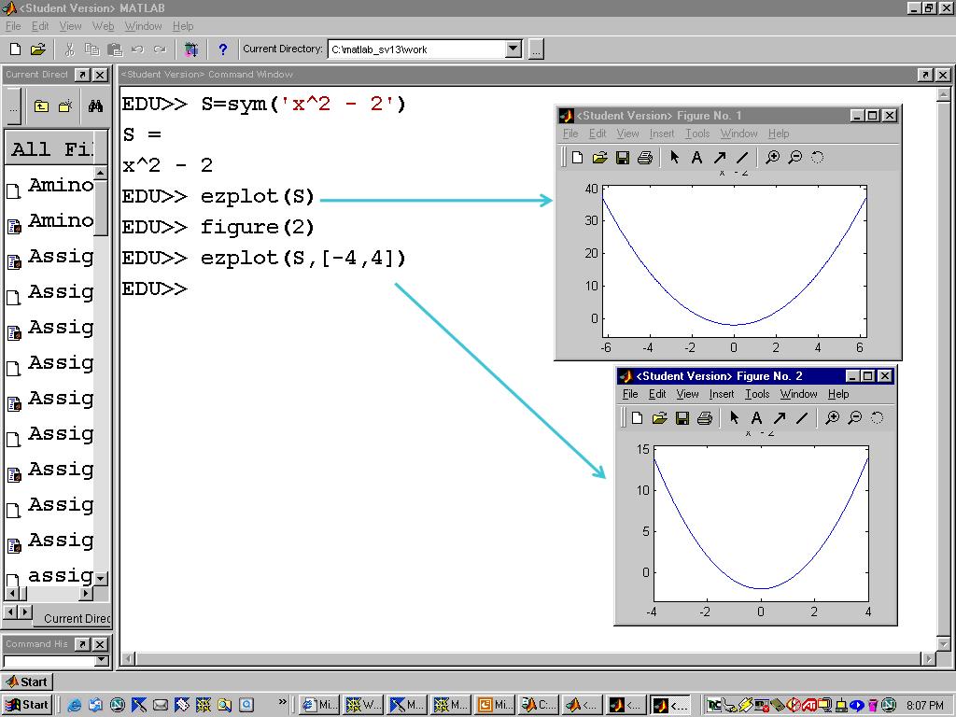Browse for folder with the ... button

coord(536,49)
